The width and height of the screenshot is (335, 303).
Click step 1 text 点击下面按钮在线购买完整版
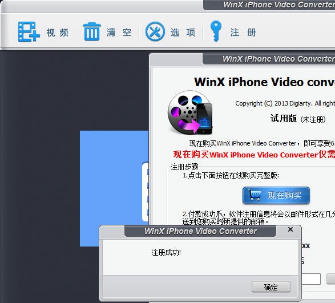click(231, 175)
